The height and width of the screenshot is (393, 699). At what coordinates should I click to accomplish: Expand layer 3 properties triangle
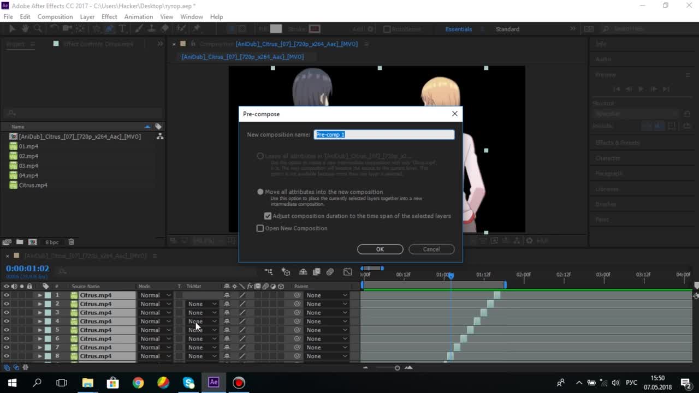[x=40, y=313]
